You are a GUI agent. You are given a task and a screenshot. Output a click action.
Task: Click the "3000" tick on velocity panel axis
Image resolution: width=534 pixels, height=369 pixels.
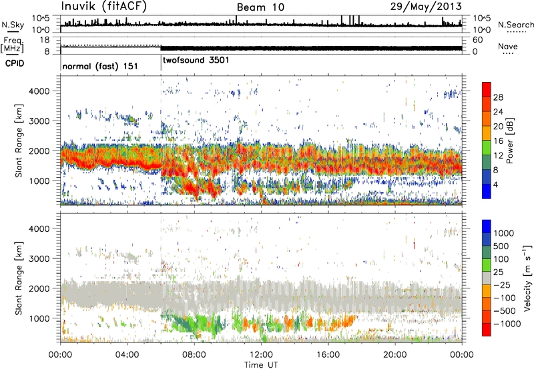[x=39, y=258]
